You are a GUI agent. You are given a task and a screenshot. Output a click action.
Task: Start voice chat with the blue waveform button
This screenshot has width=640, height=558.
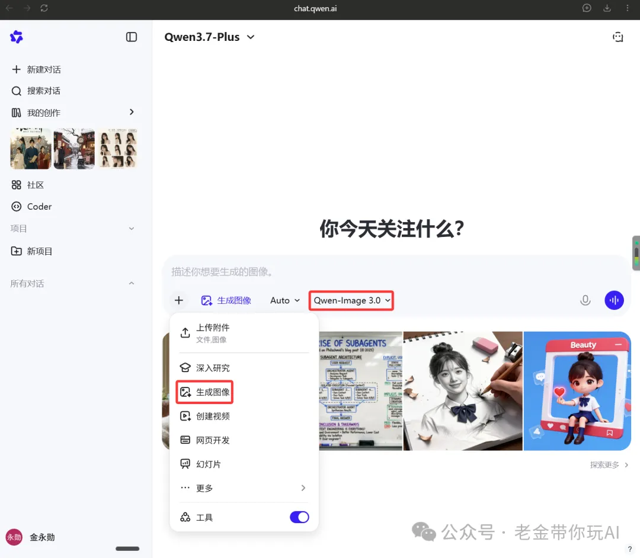[614, 300]
